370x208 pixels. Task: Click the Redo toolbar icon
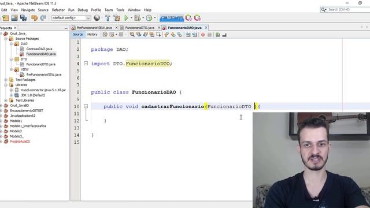coord(43,18)
